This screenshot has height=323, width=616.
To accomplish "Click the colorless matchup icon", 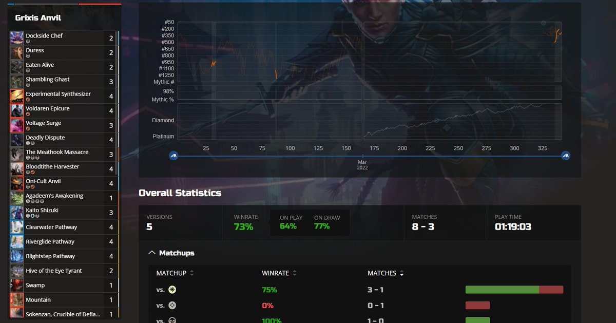I will tap(172, 305).
